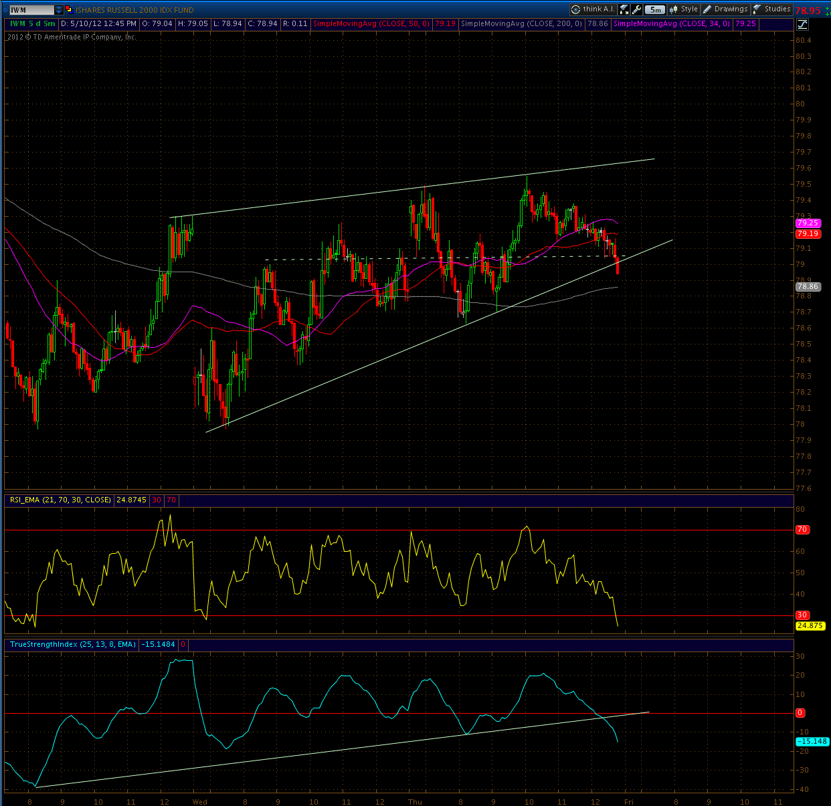Open chart settings wrench icon
Image resolution: width=831 pixels, height=806 pixels.
pyautogui.click(x=637, y=9)
